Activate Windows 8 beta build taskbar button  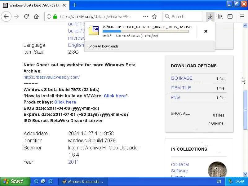pos(83,182)
